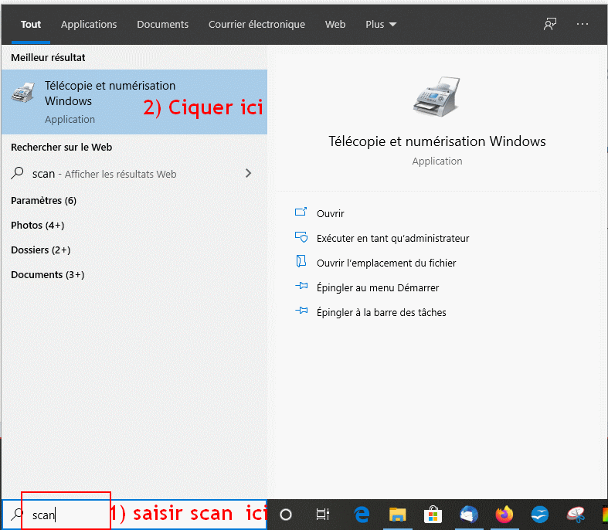
Task: Expand Dossiers (2+) category
Action: 41,250
